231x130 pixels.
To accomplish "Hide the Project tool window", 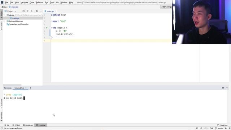I will [x=41, y=11].
